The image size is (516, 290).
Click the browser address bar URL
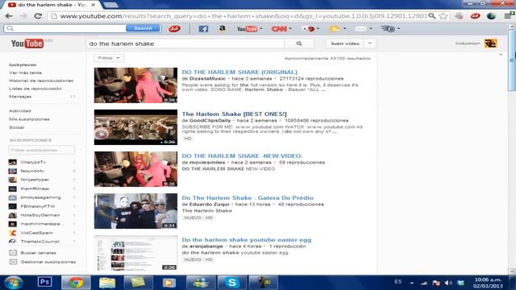243,16
